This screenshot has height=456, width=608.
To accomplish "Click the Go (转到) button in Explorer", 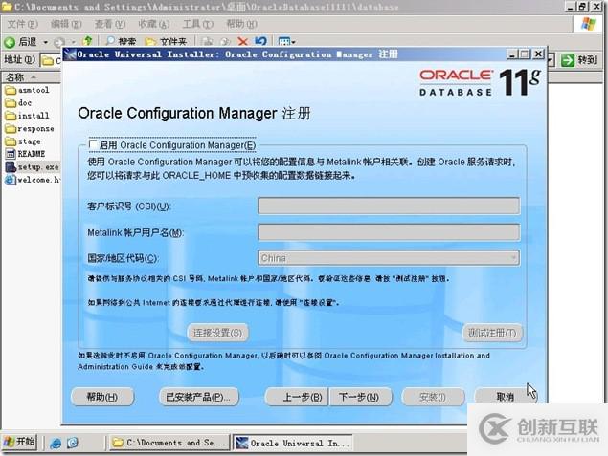I will click(579, 60).
